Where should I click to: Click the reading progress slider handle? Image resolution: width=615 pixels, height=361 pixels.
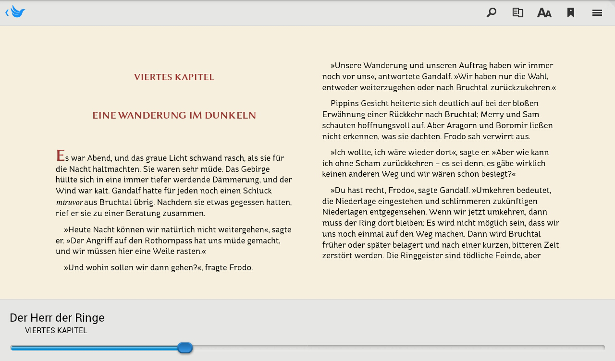[185, 348]
